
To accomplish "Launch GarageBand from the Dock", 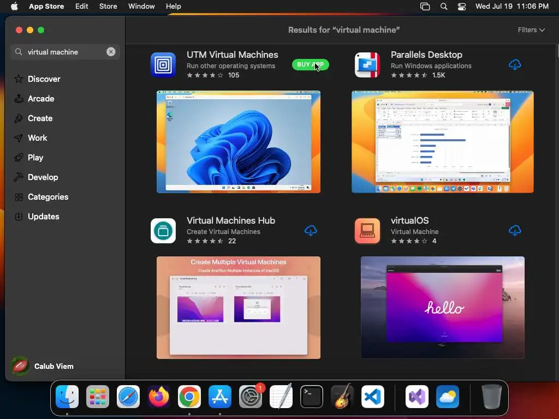I will click(x=342, y=397).
